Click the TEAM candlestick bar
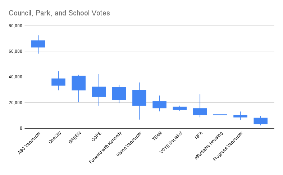 point(159,105)
